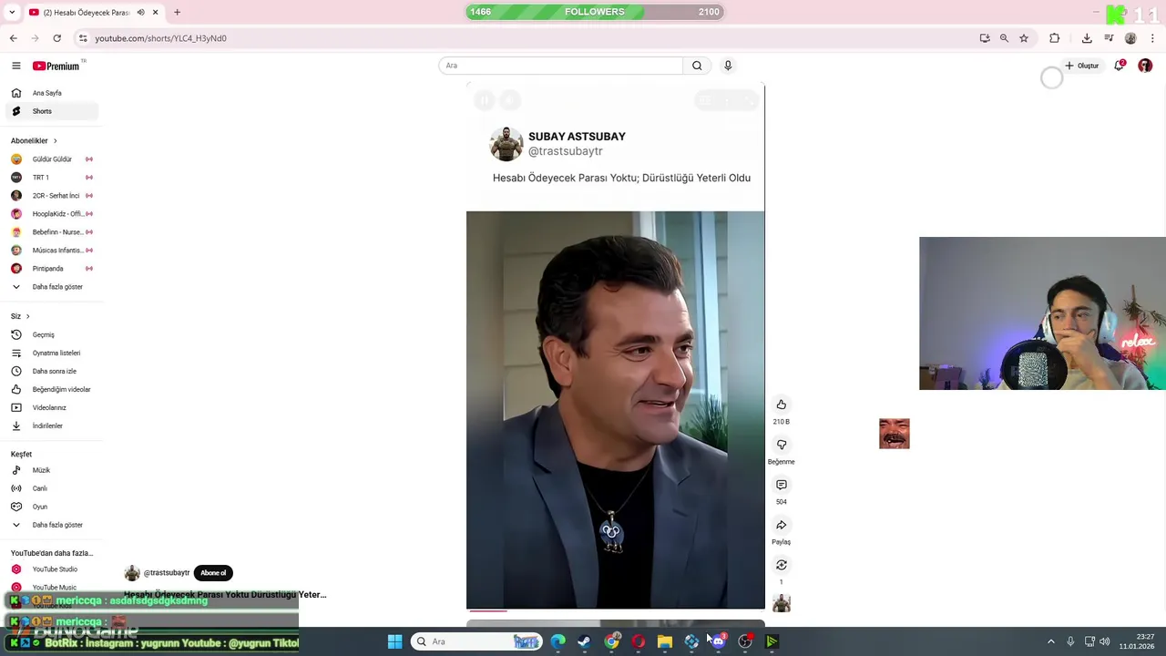Open YouTube account avatar menu

click(x=1145, y=66)
